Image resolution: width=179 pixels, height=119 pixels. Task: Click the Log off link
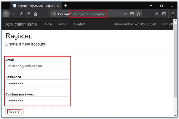pyautogui.click(x=168, y=24)
